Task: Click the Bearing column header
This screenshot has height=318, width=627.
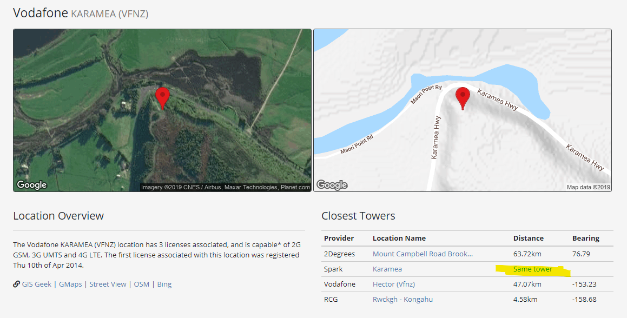Action: tap(586, 238)
